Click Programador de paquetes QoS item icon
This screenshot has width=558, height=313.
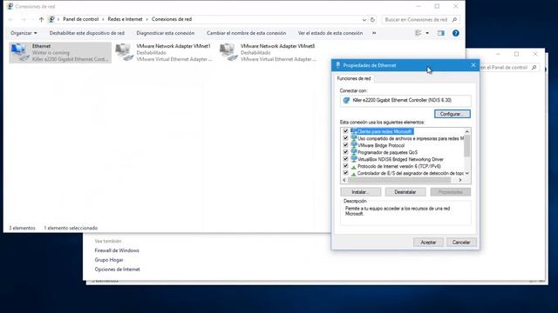point(353,152)
